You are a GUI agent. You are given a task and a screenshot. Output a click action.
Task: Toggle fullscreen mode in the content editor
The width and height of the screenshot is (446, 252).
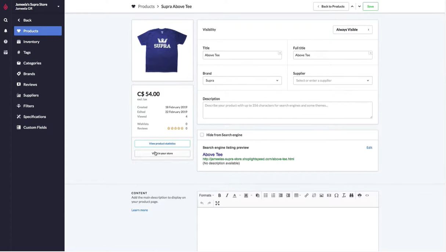[x=217, y=203]
